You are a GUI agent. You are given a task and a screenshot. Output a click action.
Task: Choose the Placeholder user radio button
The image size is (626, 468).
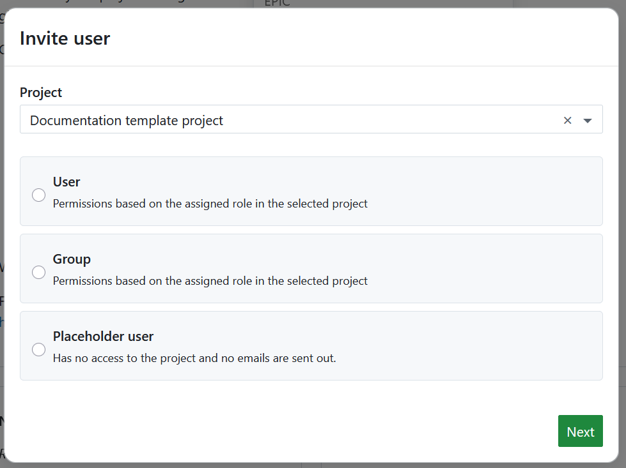point(38,349)
